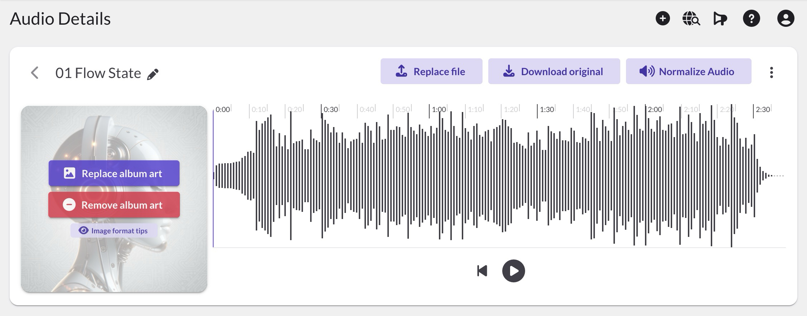
Task: Click the 2:30 timeline marker
Action: (763, 110)
